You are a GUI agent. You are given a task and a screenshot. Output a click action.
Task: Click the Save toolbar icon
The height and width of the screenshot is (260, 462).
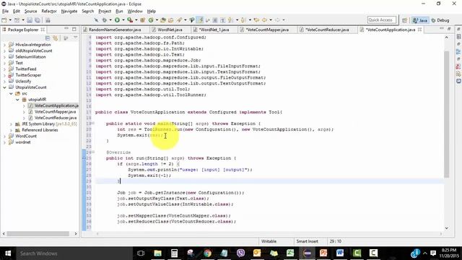click(x=30, y=20)
